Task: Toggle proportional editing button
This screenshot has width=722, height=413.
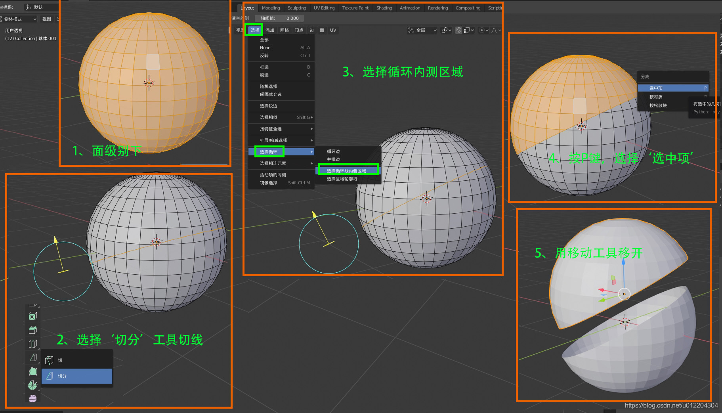Action: click(x=482, y=30)
